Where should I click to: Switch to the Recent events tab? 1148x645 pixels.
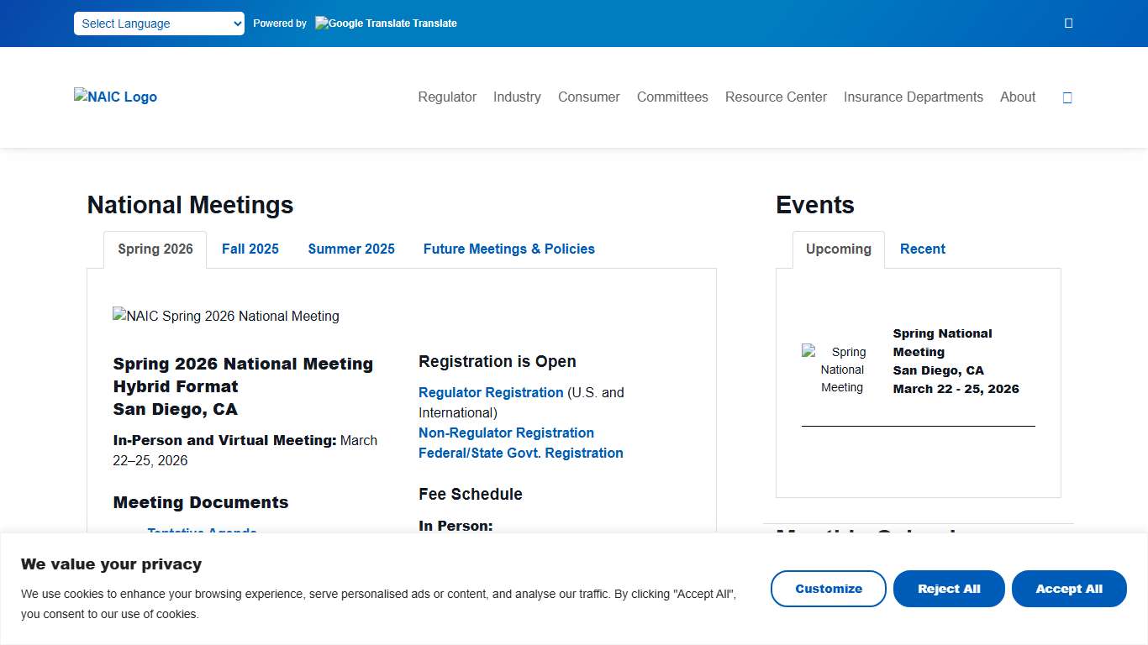[x=922, y=249]
